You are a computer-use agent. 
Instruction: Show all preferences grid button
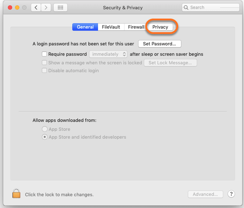tap(60, 8)
